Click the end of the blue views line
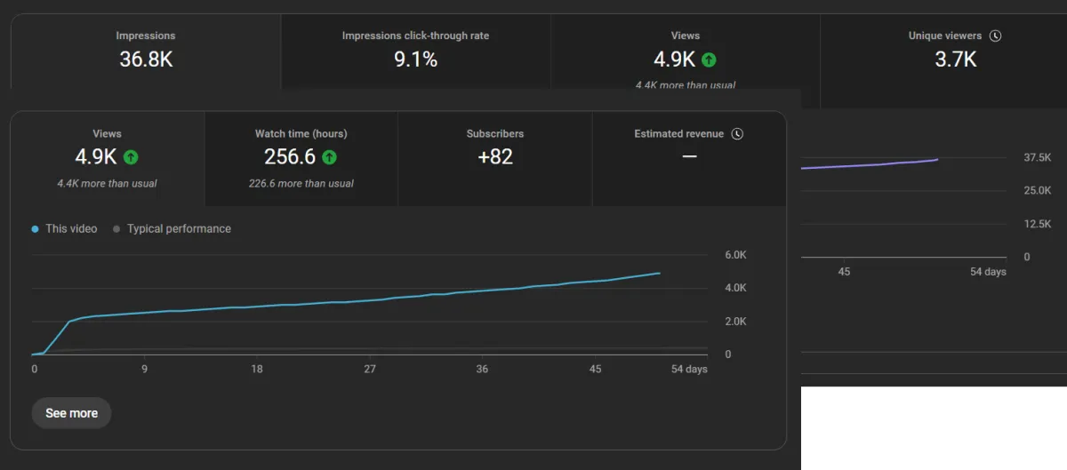 [659, 273]
